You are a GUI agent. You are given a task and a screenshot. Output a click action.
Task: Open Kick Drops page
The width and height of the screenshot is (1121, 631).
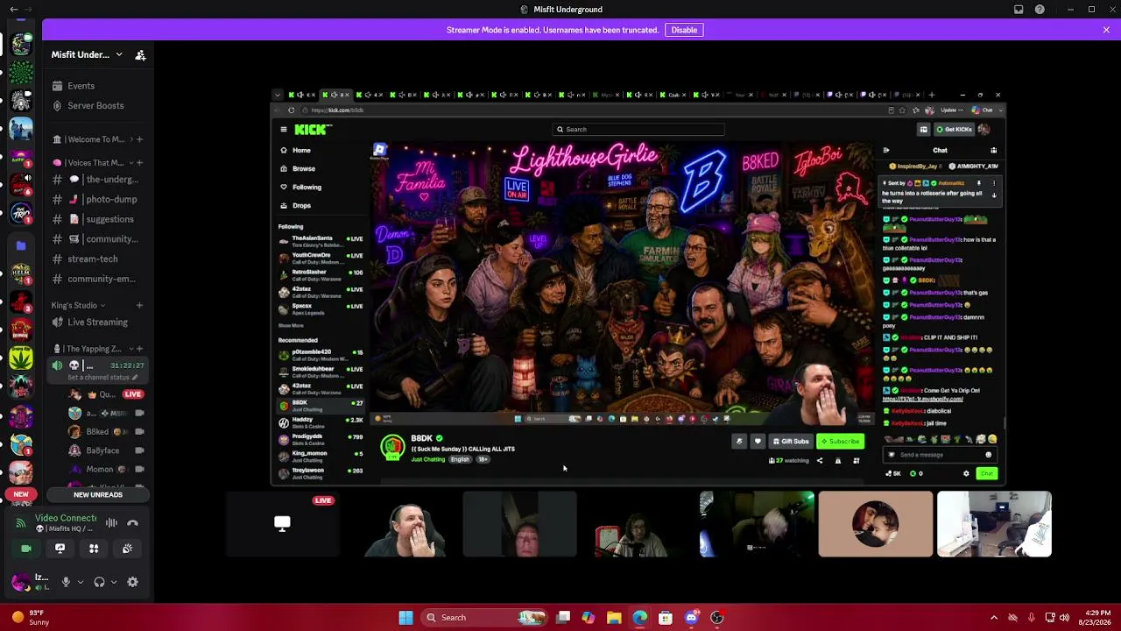pyautogui.click(x=301, y=205)
